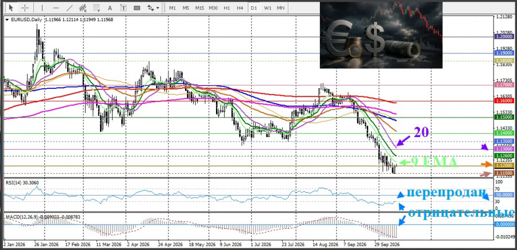Choose the text label tool
The image size is (517, 250).
click(124, 7)
